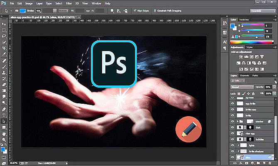
Task: Click the foreground color in toolbox
Action: pyautogui.click(x=3, y=149)
